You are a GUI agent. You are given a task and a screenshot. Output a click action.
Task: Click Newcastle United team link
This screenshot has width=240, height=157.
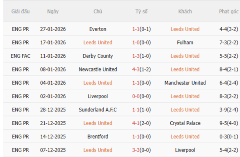tap(97, 69)
